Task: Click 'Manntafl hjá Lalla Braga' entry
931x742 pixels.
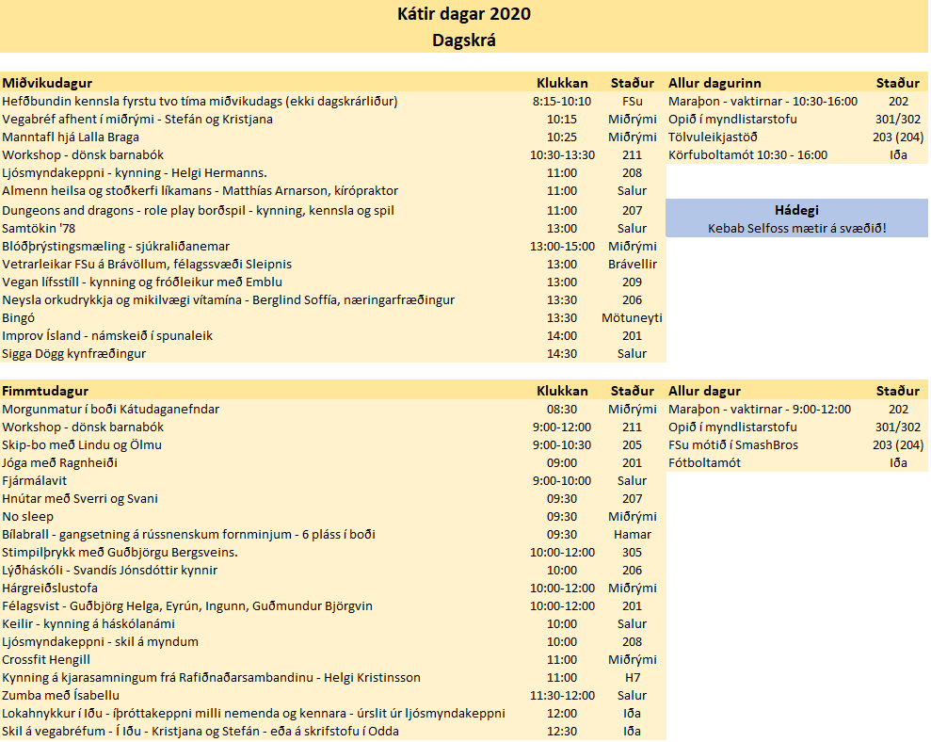Action: 71,137
